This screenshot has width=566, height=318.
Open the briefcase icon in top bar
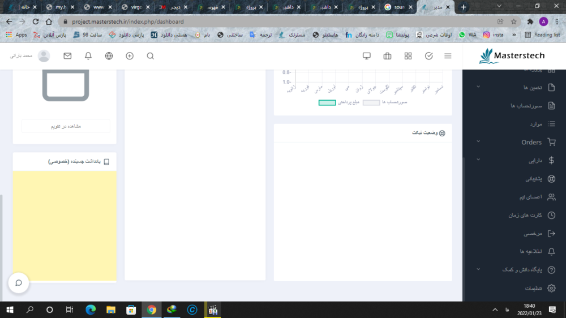pyautogui.click(x=387, y=56)
